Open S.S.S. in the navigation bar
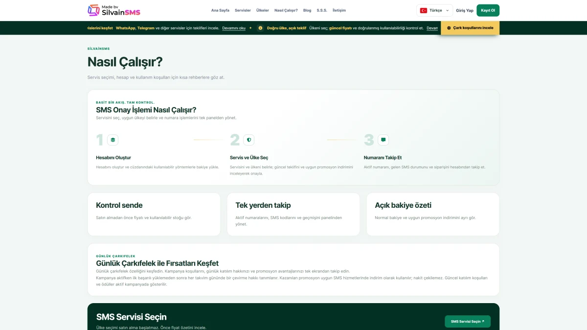587x330 pixels. pos(322,10)
